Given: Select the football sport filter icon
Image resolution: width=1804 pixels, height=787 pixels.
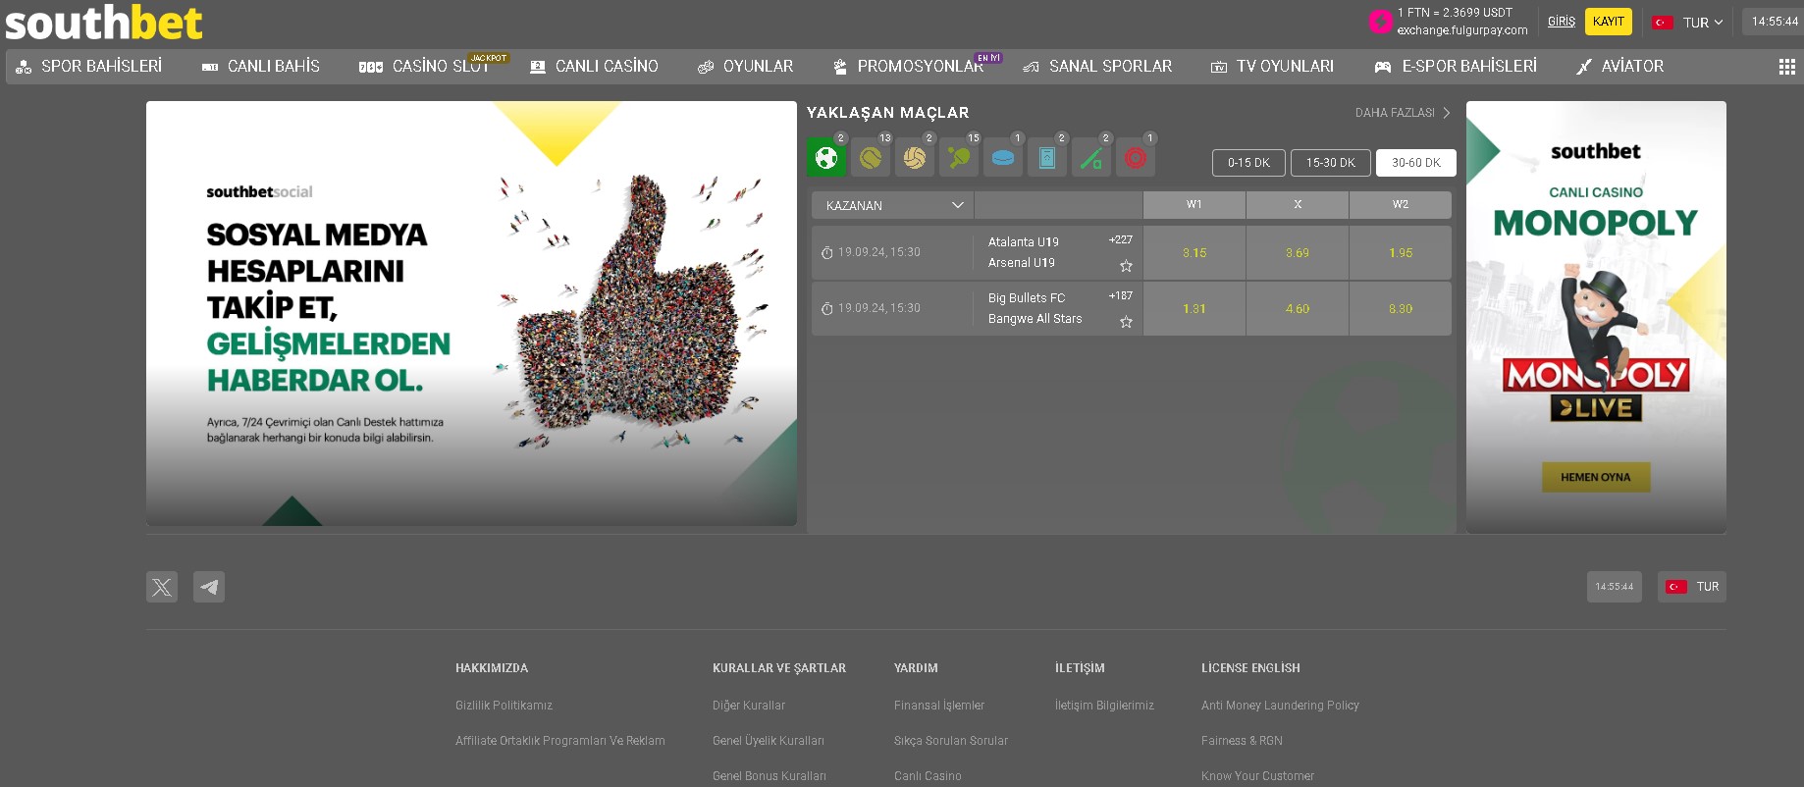Looking at the screenshot, I should click(x=826, y=157).
